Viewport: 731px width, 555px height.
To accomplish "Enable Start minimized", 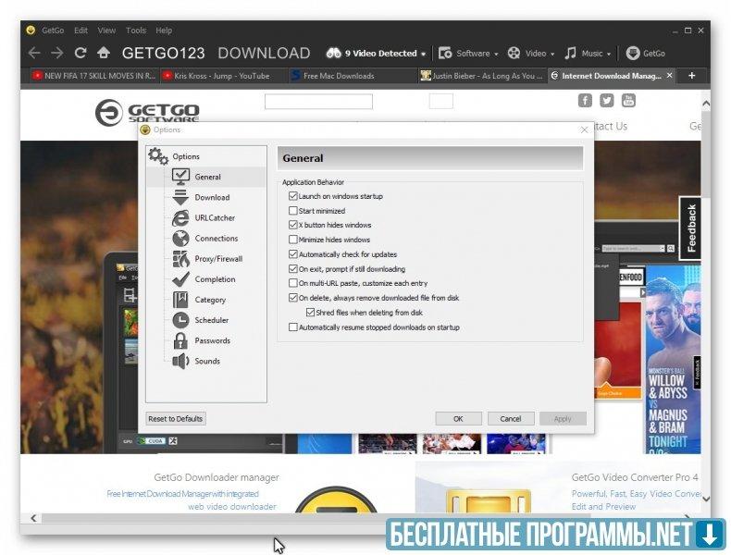I will point(292,211).
